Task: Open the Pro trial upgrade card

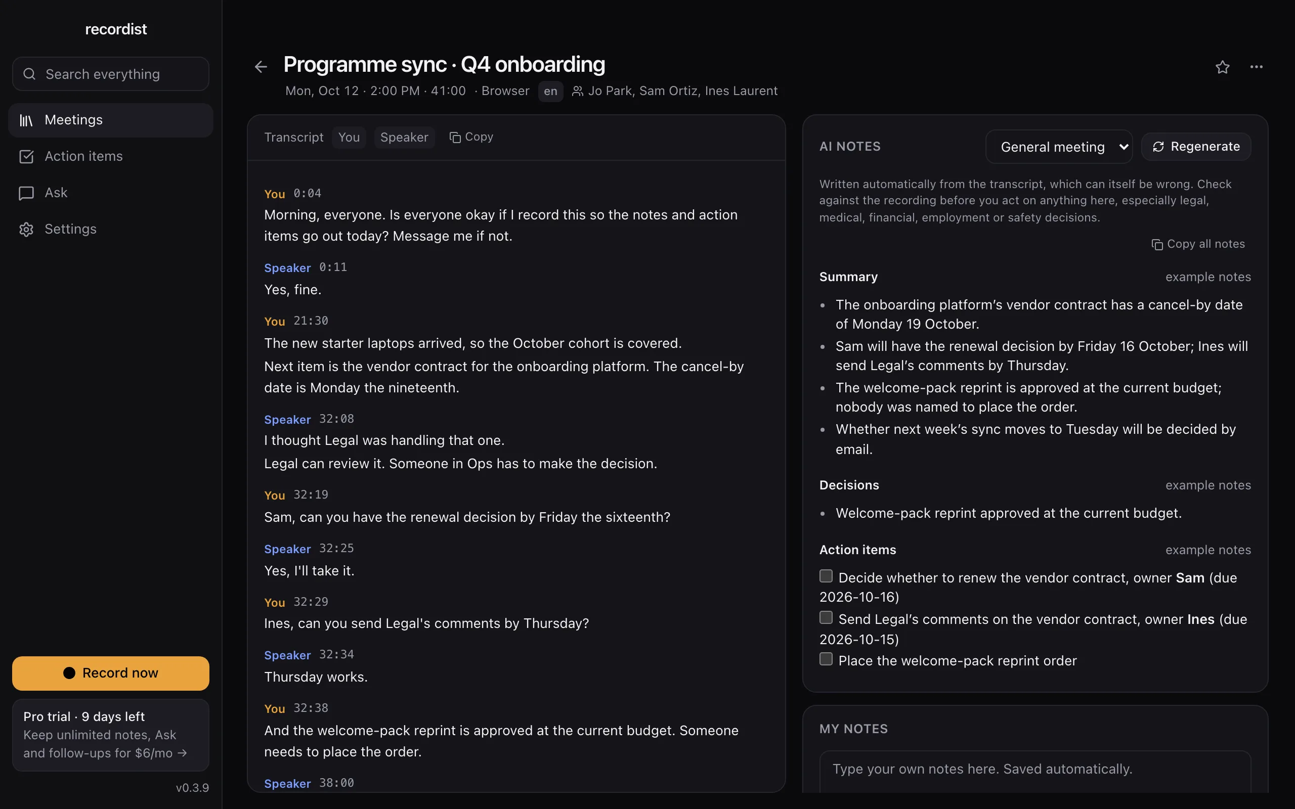Action: [111, 735]
